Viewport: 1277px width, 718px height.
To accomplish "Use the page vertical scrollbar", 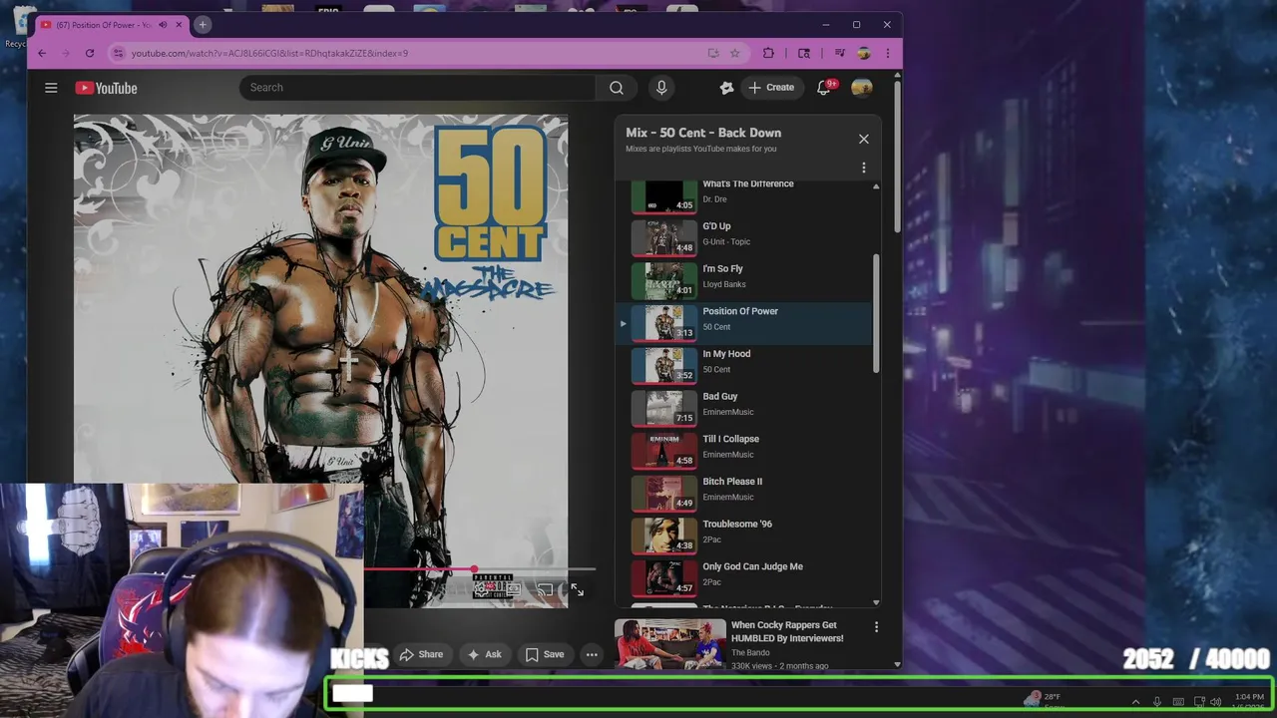I will coord(897,155).
